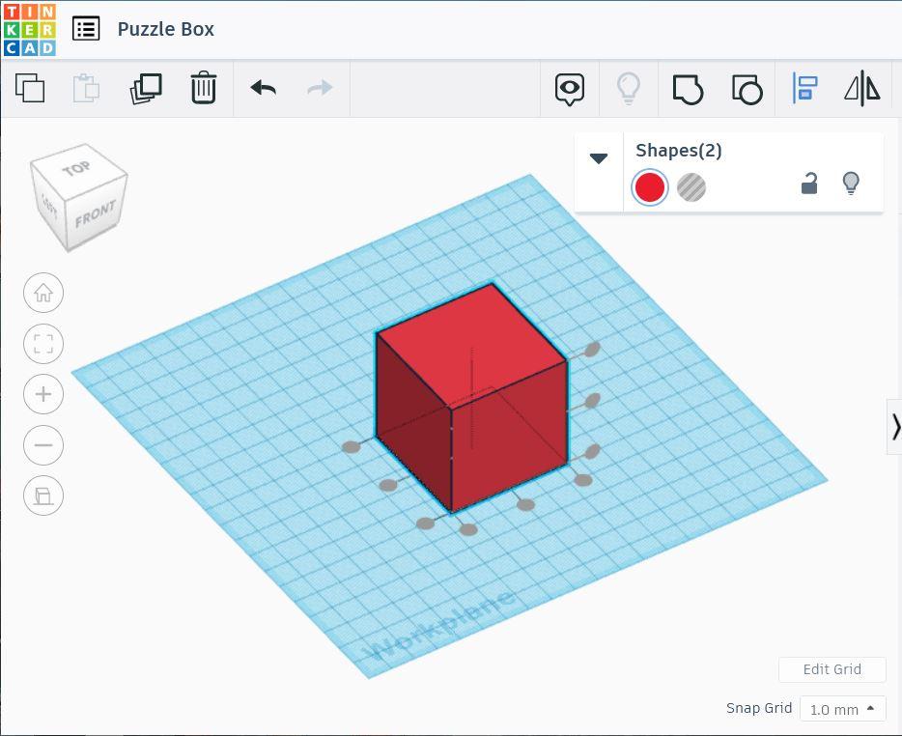This screenshot has height=736, width=902.
Task: Open the Notes tool eye-bubble icon
Action: coord(570,89)
